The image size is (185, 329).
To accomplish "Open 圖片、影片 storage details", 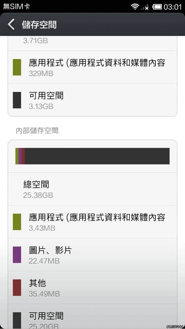I will 92,255.
